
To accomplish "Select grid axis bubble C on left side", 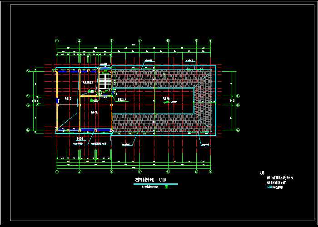I will pos(28,96).
